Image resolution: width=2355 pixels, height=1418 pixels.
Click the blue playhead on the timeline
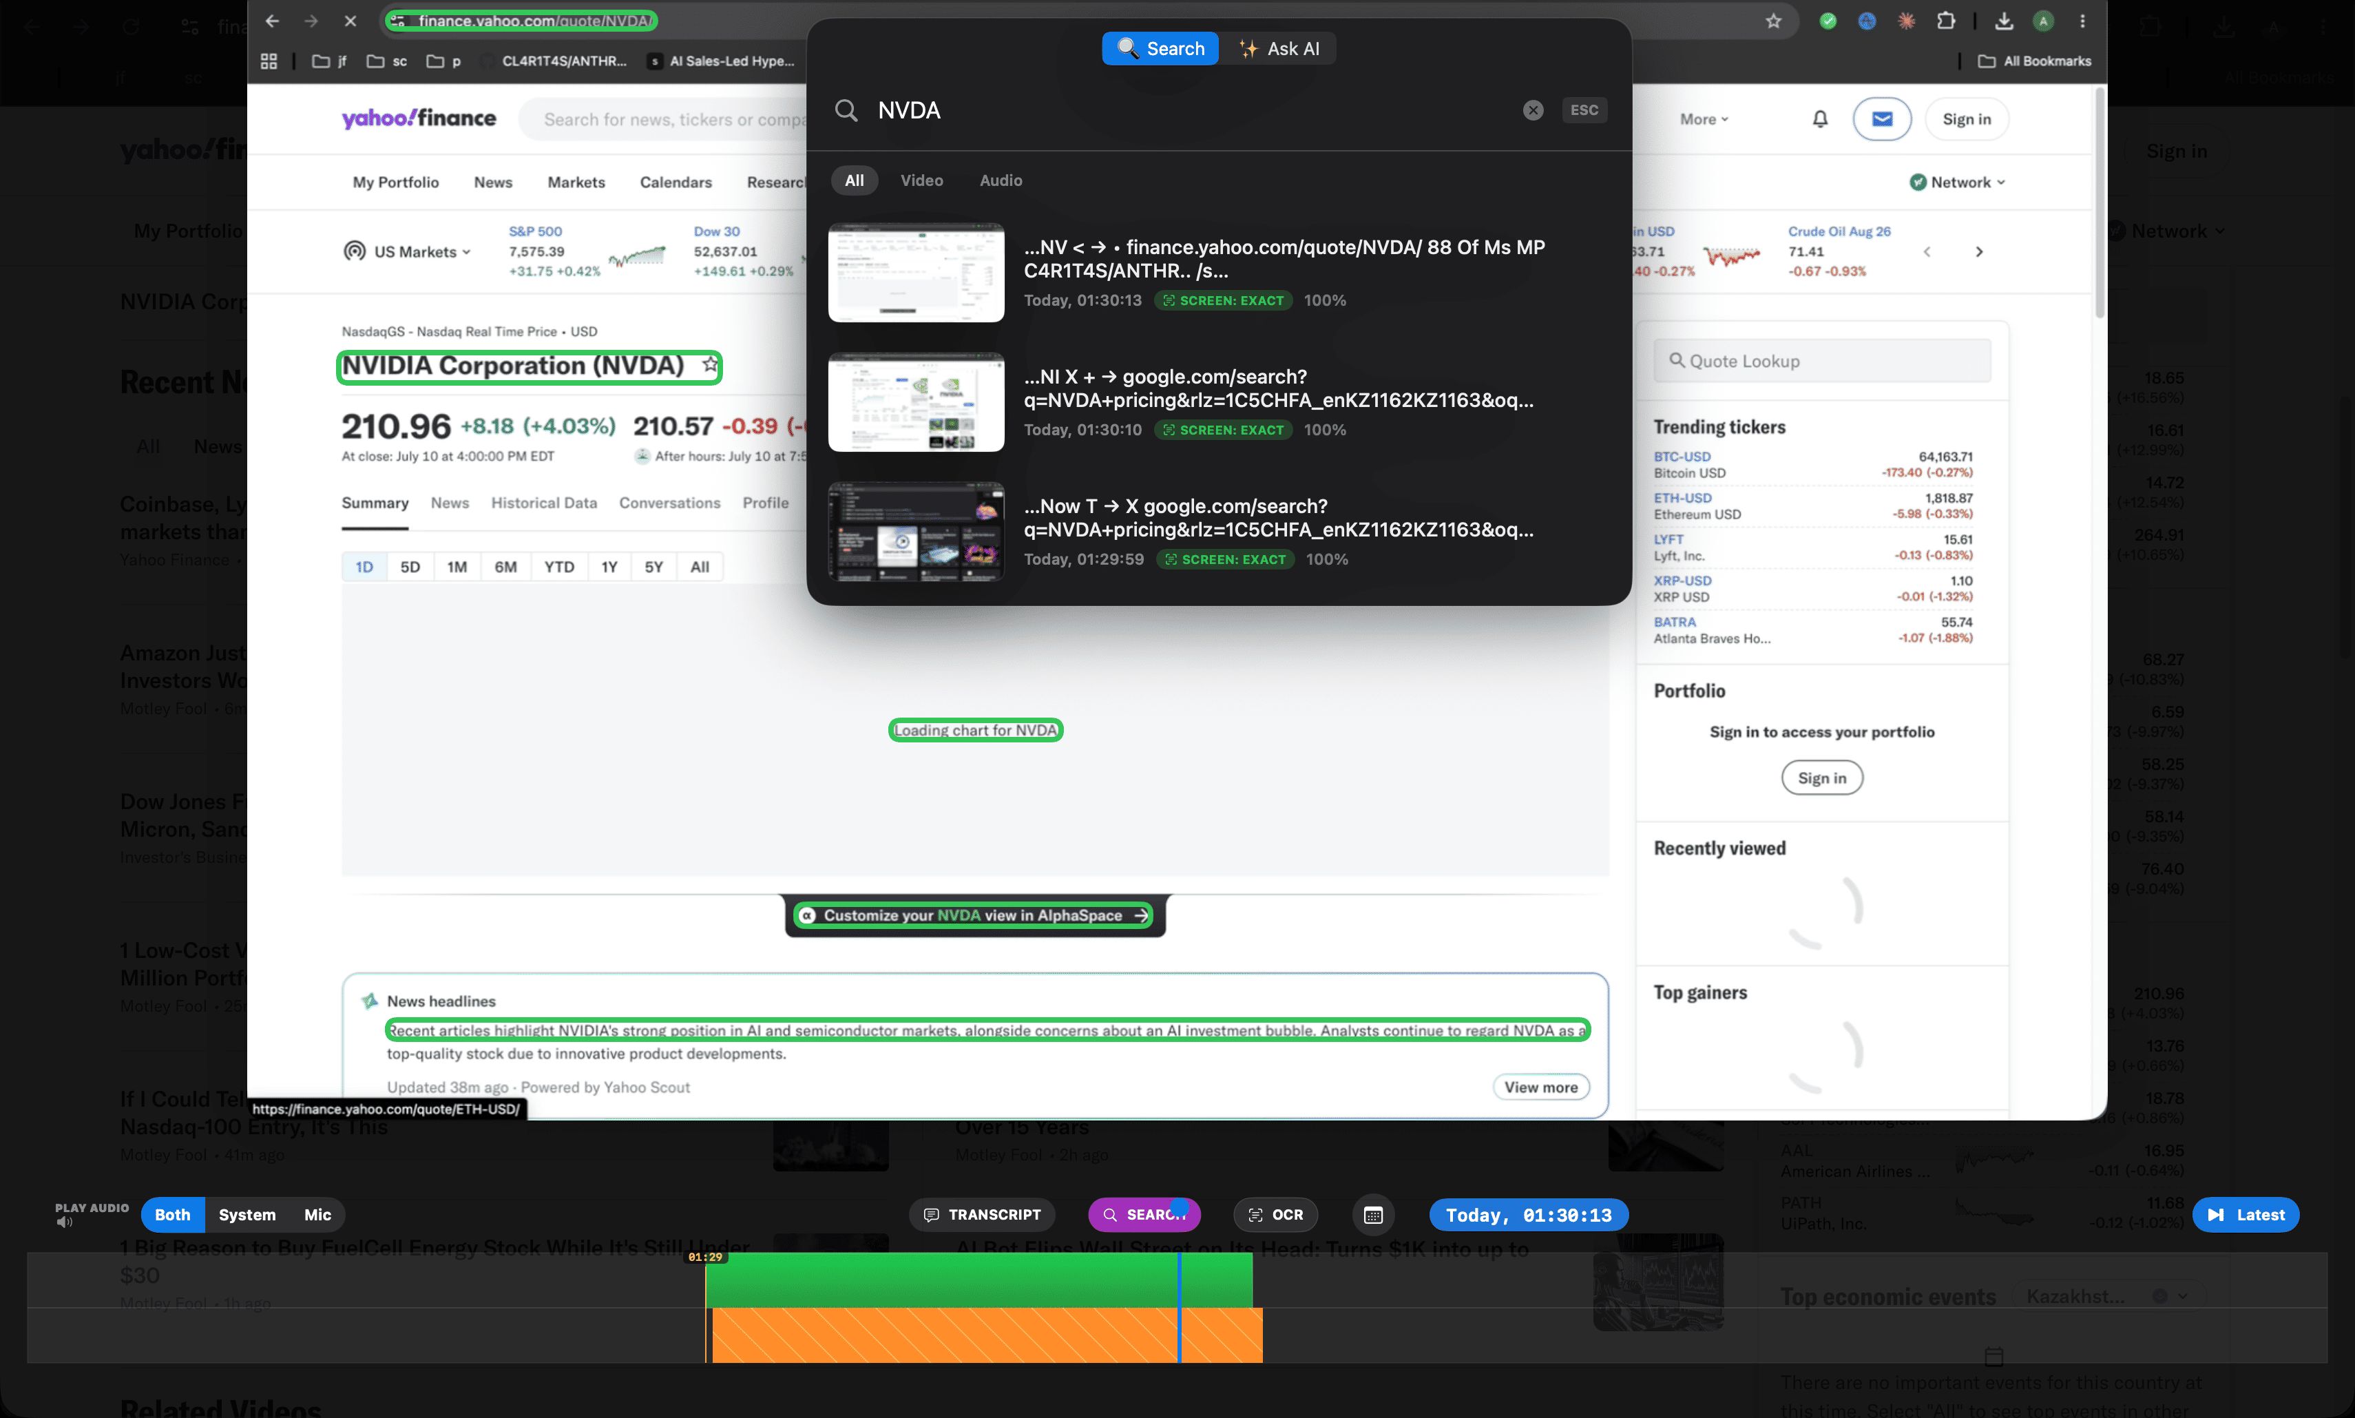[x=1180, y=1307]
